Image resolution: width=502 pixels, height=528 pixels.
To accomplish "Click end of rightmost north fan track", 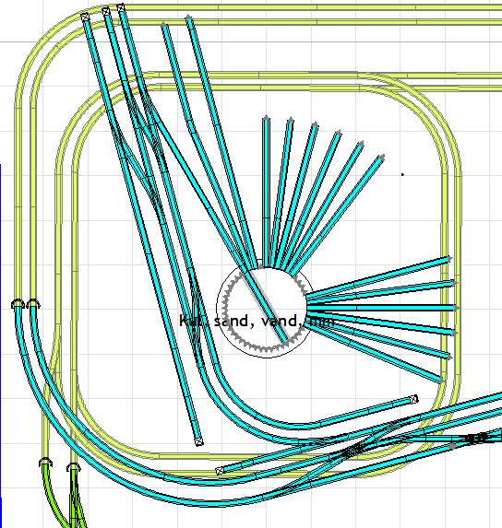I will click(381, 158).
